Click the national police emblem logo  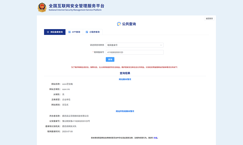42,7
